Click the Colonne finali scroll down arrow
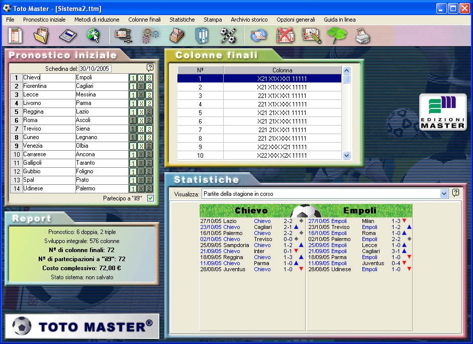 (x=347, y=156)
